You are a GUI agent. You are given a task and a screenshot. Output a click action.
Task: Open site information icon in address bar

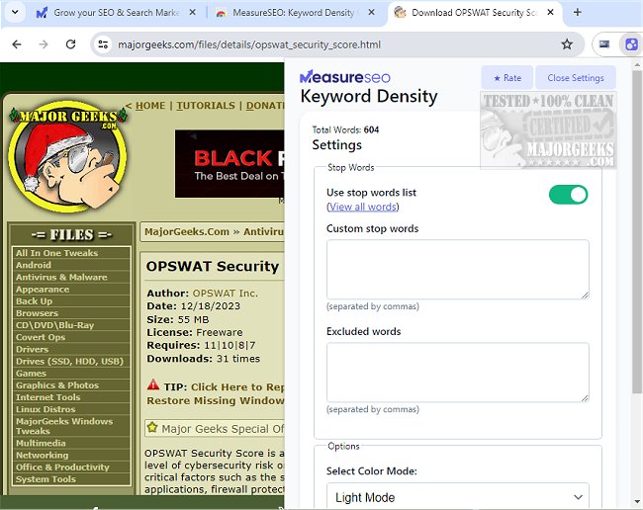tap(103, 44)
